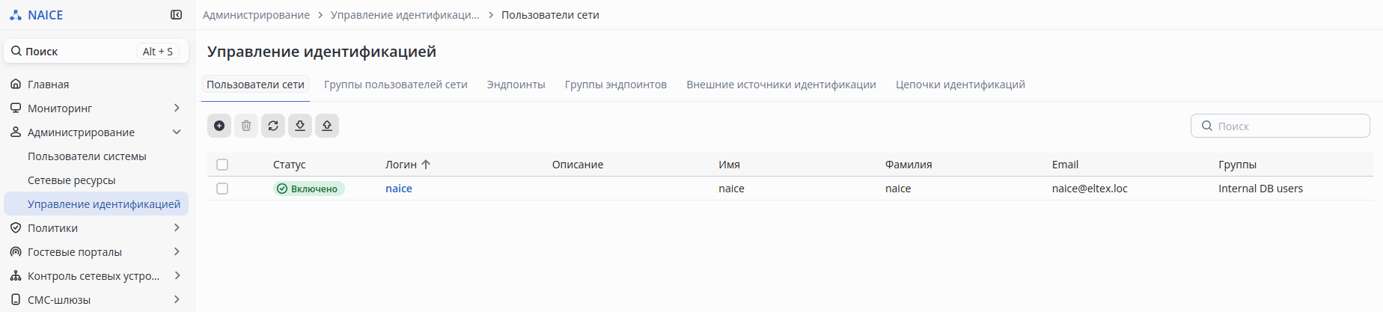Sort by Логин column arrow
The width and height of the screenshot is (1383, 312).
pos(426,165)
